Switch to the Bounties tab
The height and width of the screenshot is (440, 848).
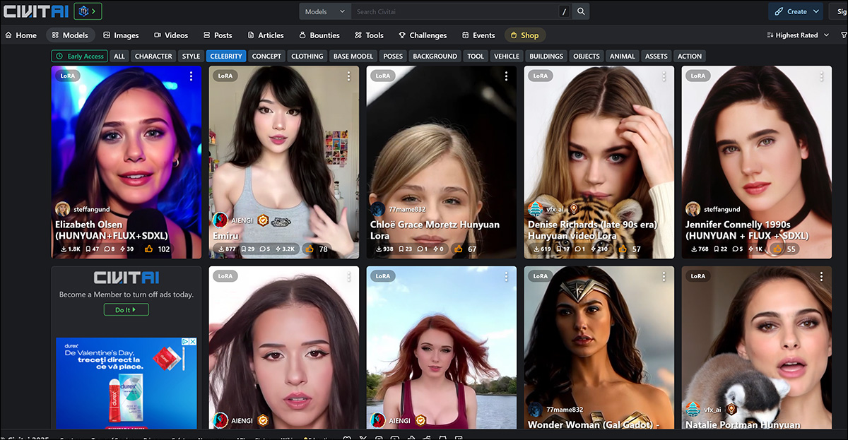tap(319, 35)
